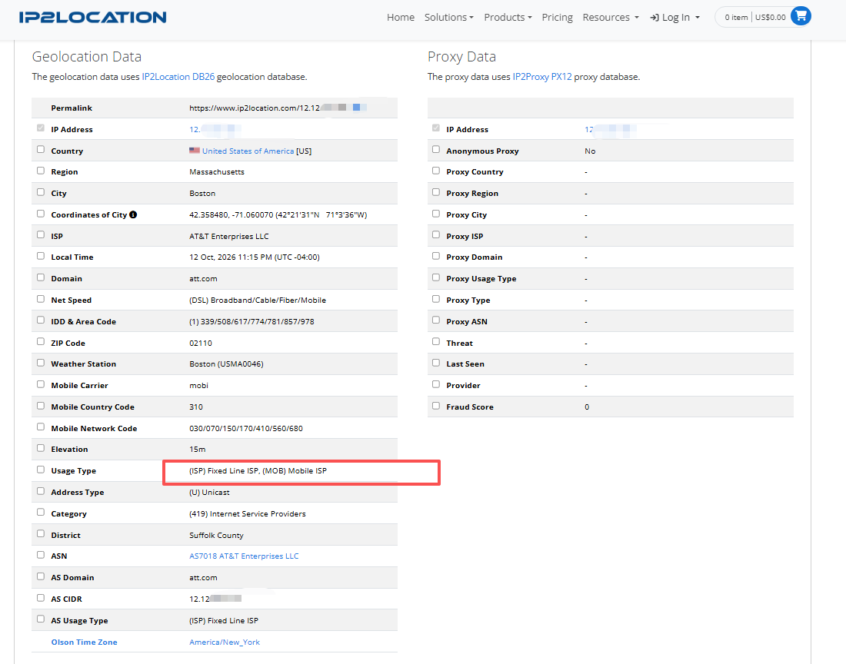
Task: Check the City checkbox
Action: (x=41, y=192)
